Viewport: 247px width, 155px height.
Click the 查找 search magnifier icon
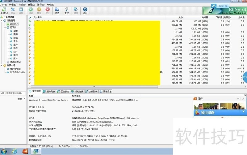tap(67, 11)
